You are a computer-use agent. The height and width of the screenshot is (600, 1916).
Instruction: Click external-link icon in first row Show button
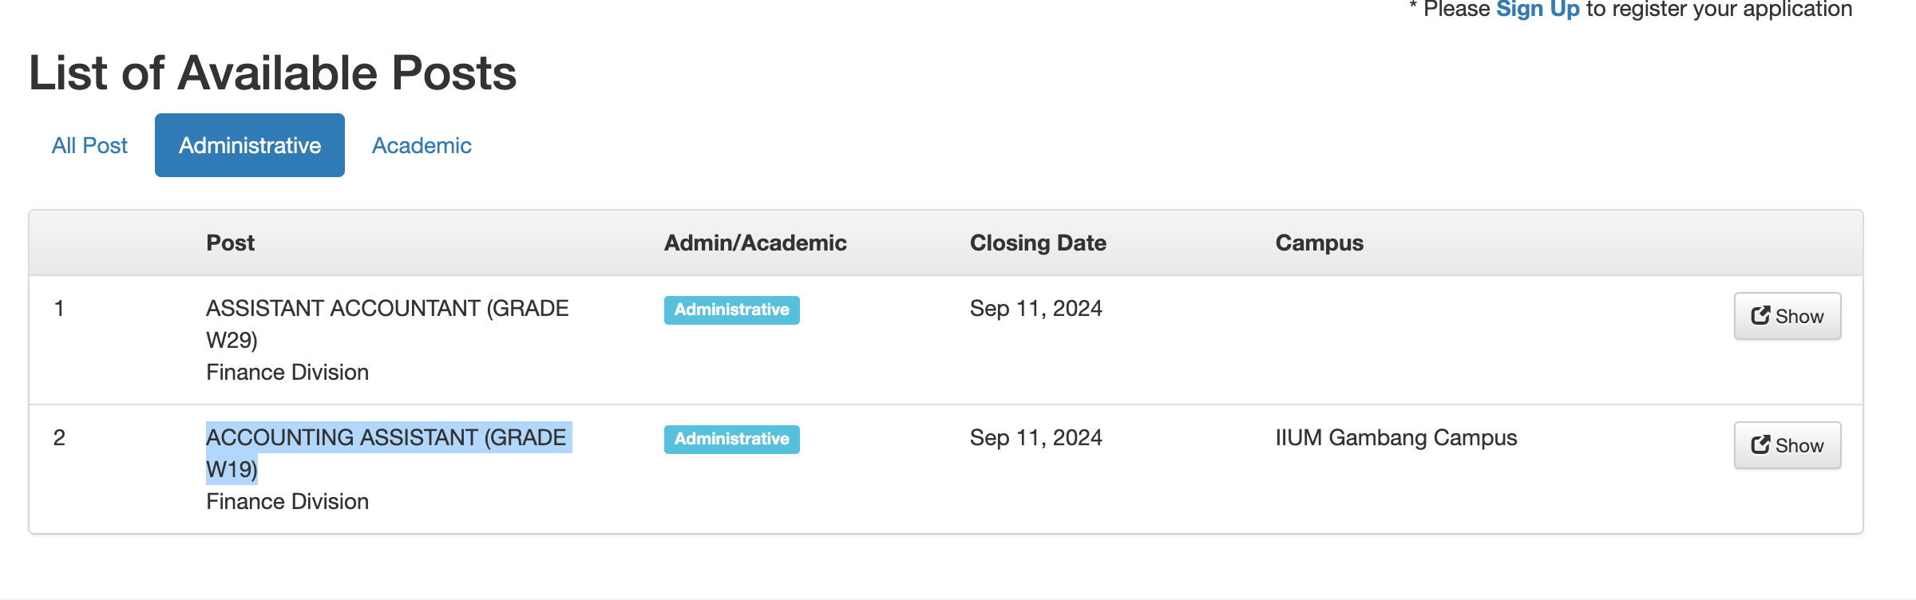[x=1760, y=316]
